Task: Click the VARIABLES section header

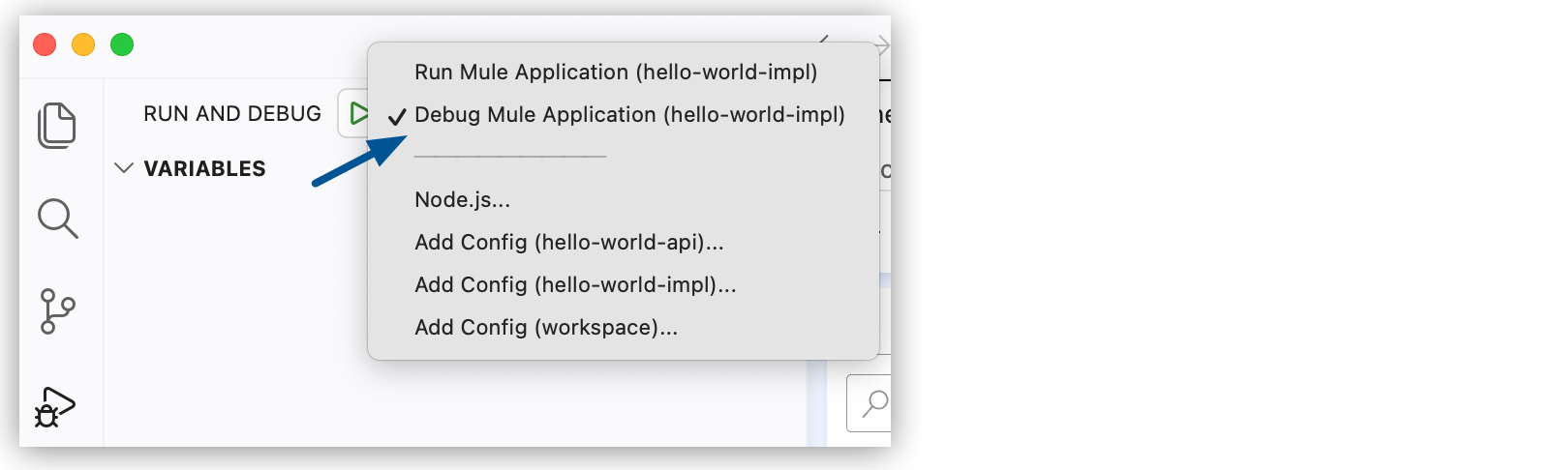Action: (x=204, y=169)
